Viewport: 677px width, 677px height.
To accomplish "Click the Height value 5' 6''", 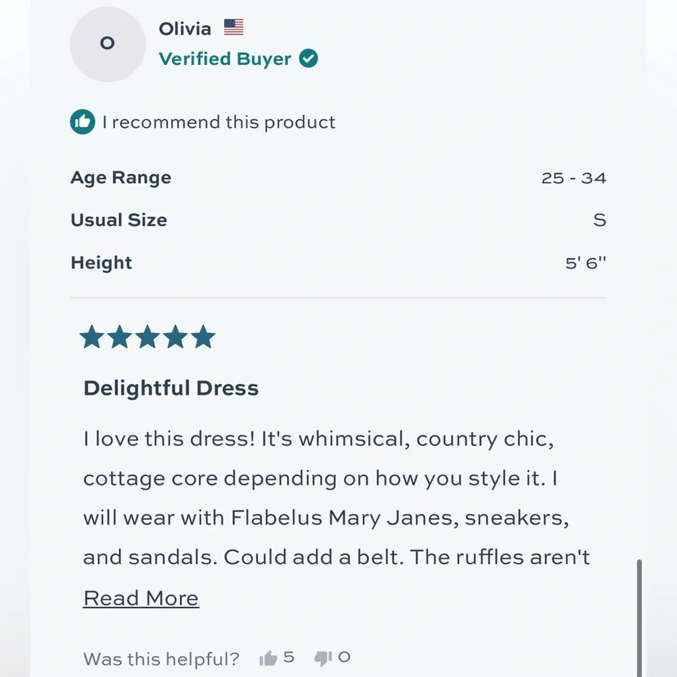I will [586, 263].
